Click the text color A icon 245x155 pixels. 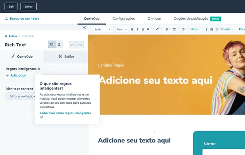click(148, 29)
